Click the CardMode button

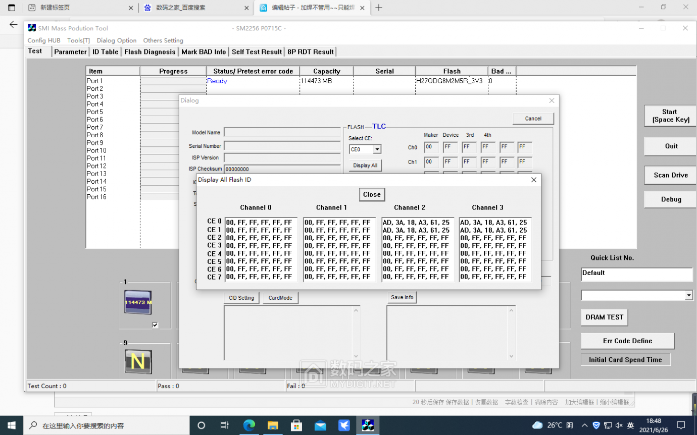280,298
